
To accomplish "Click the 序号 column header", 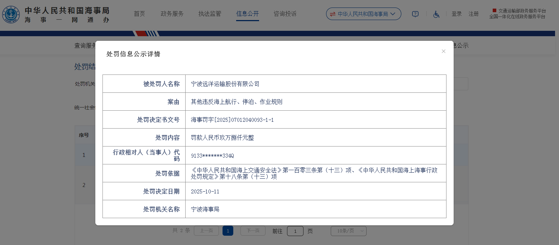I will click(x=84, y=135).
